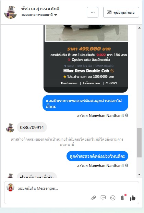Click customer profile picture in header
Image resolution: width=144 pixels, height=213 pixels.
pos(11,12)
